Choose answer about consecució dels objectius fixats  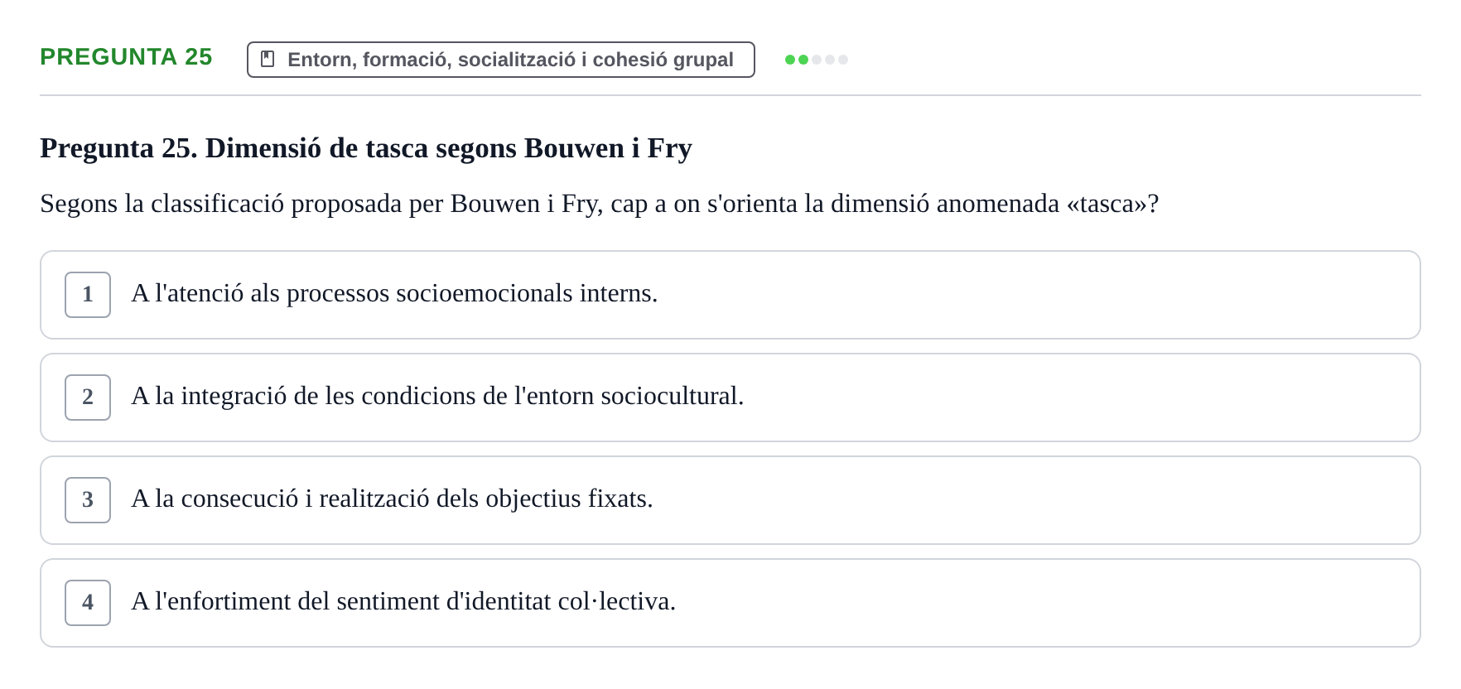pyautogui.click(x=730, y=500)
